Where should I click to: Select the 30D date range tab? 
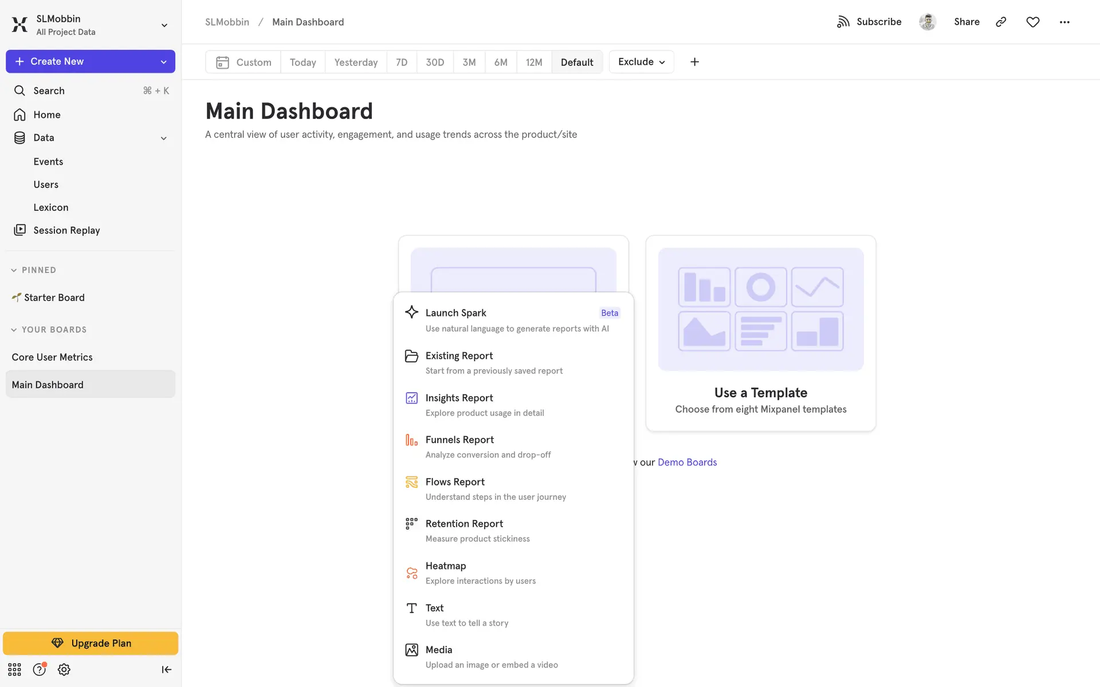coord(435,62)
